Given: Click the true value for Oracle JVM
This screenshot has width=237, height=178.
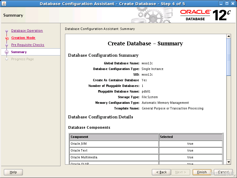Looking at the screenshot, I should (x=190, y=144).
